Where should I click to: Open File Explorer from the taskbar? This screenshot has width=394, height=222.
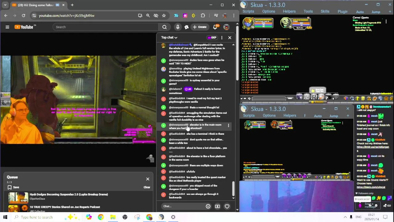113,217
